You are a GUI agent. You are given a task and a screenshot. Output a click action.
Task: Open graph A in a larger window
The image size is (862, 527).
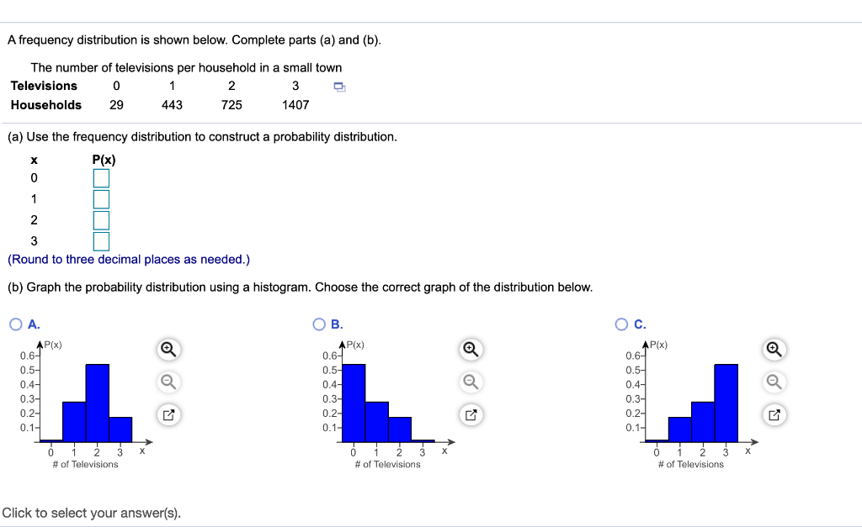click(x=168, y=414)
